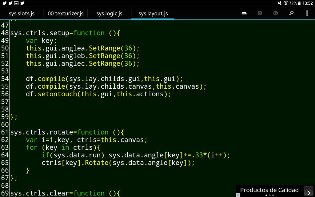Tap the picture notification icon in status bar
This screenshot has width=315, height=197.
pyautogui.click(x=16, y=3)
